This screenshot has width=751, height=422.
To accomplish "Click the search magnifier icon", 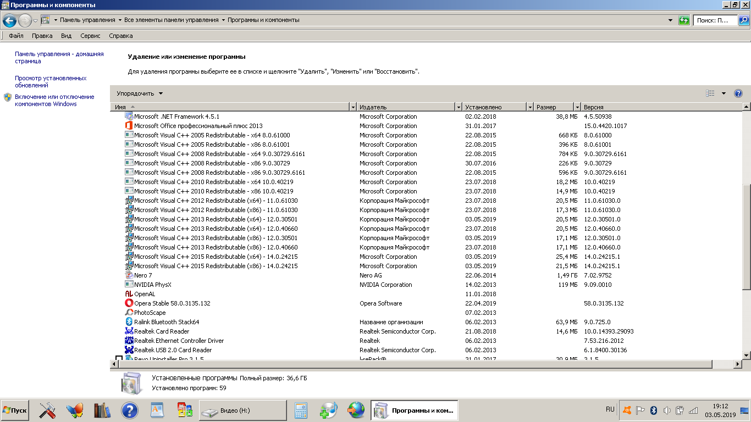I will click(x=743, y=20).
